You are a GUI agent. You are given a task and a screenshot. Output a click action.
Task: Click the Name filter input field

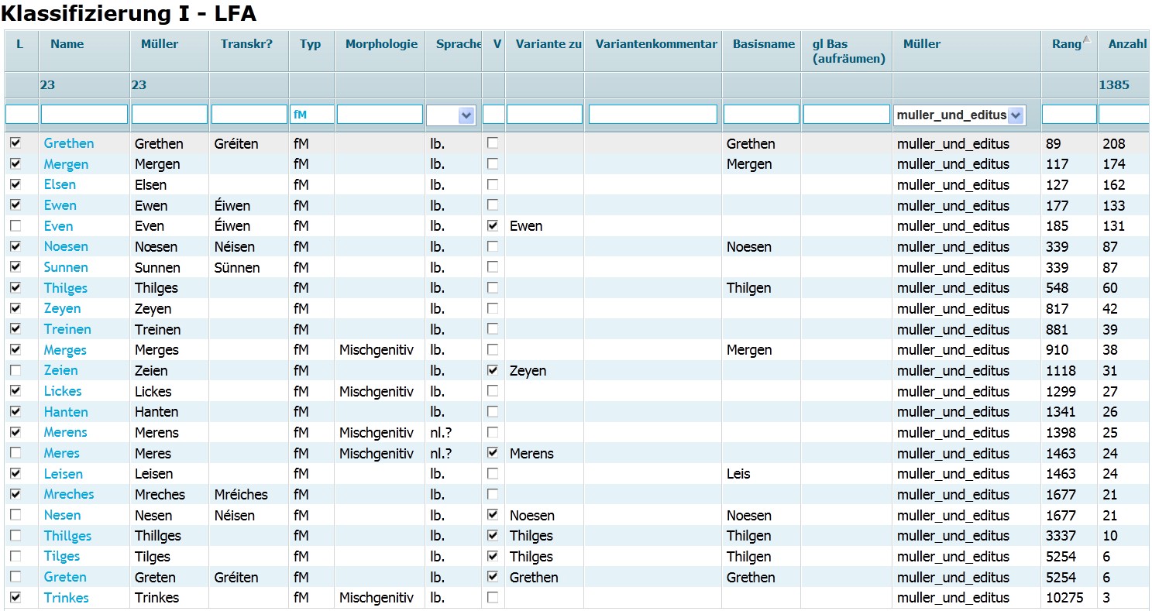click(x=84, y=115)
